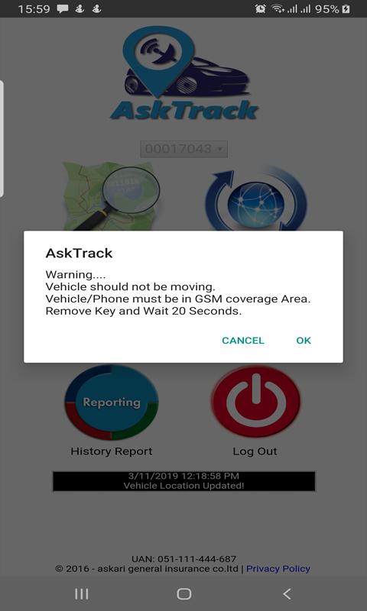367x611 pixels.
Task: Expand the 00017043 vehicle dropdown
Action: [183, 149]
